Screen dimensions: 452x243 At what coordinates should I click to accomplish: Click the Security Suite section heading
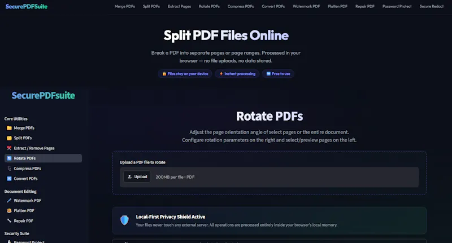click(x=17, y=233)
